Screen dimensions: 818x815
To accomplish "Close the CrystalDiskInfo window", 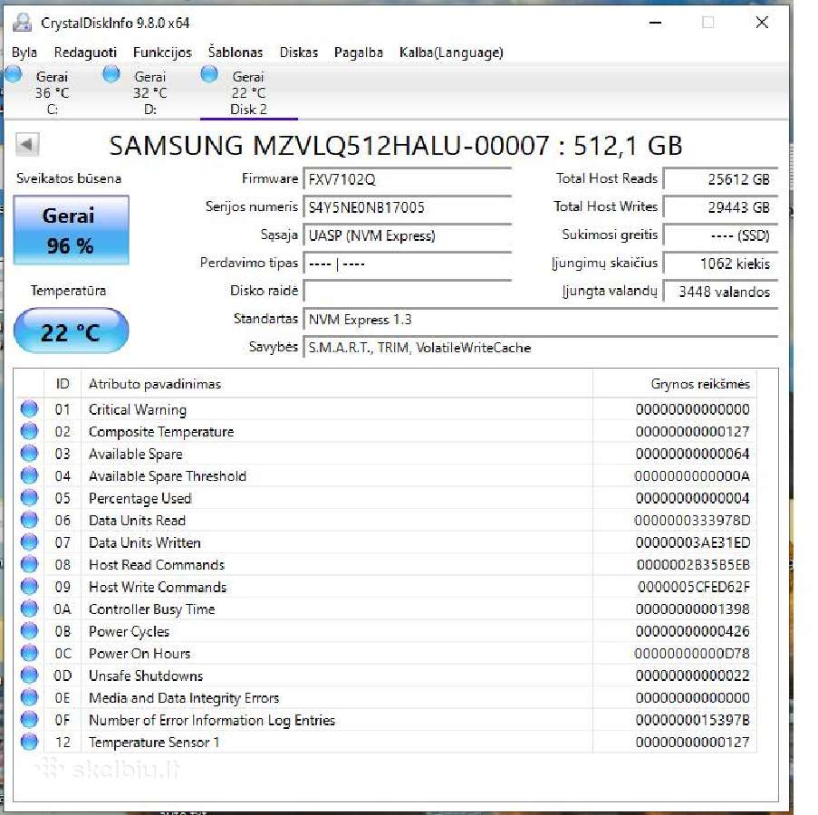I will 762,23.
